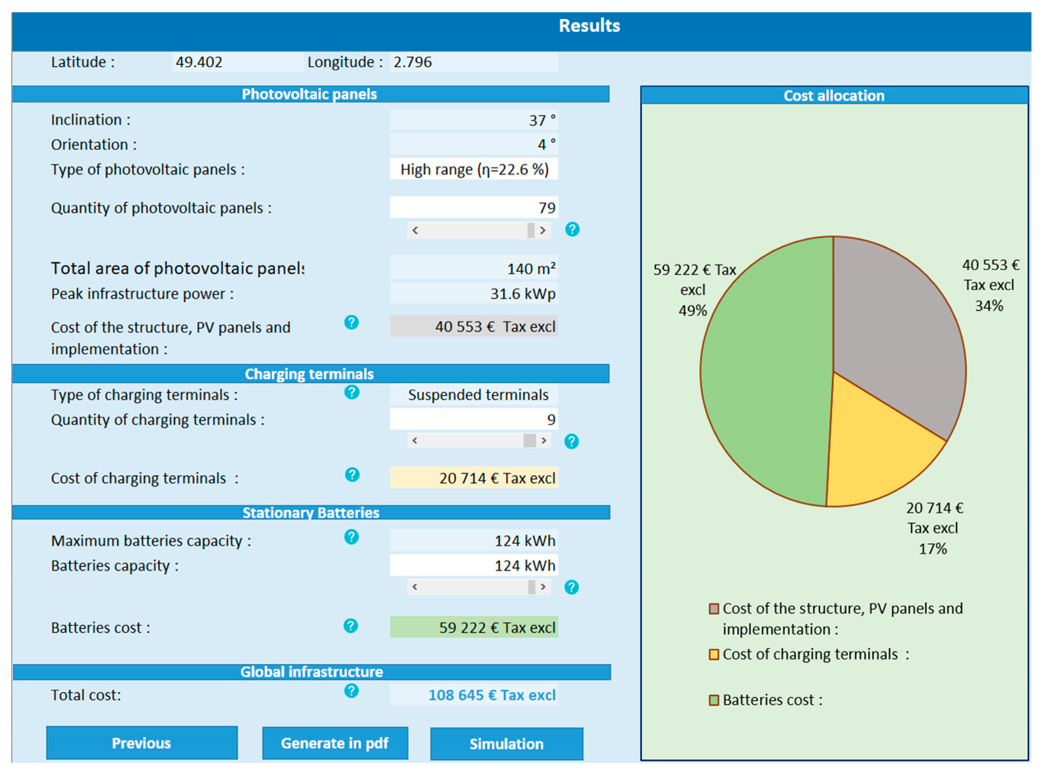The image size is (1044, 772).
Task: Increase charging terminals quantity with right arrow
Action: click(x=543, y=441)
